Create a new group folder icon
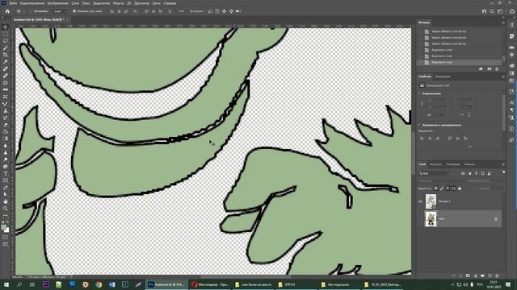Viewport: 517px width, 290px height. point(482,275)
